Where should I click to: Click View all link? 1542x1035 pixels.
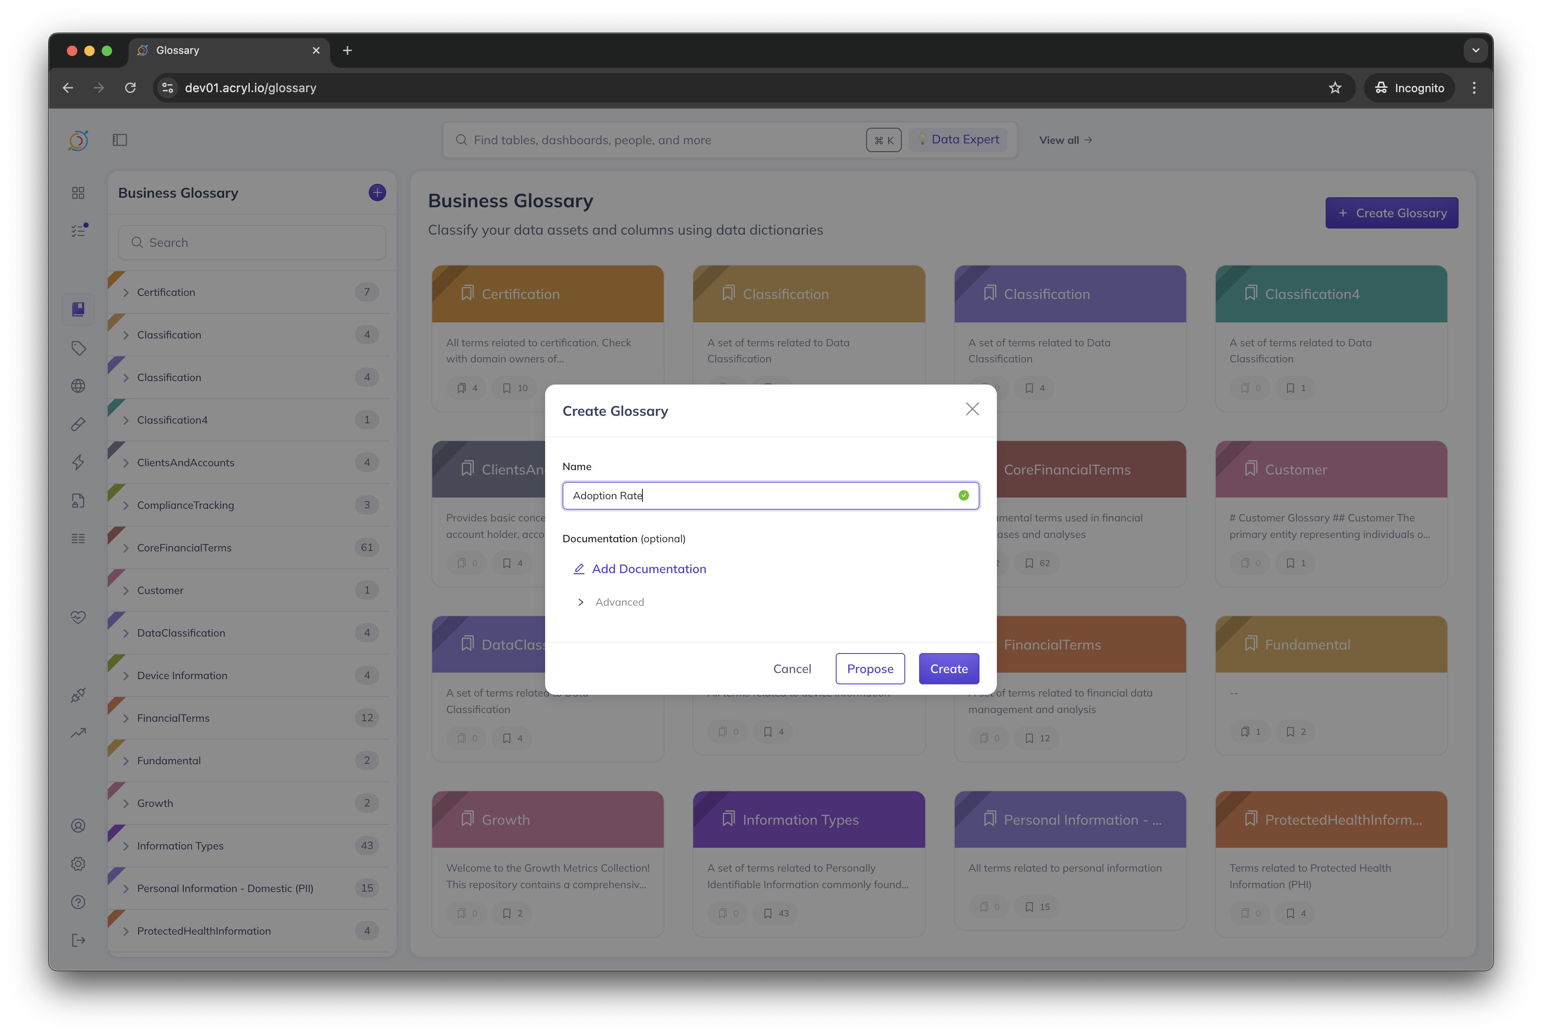click(x=1065, y=140)
